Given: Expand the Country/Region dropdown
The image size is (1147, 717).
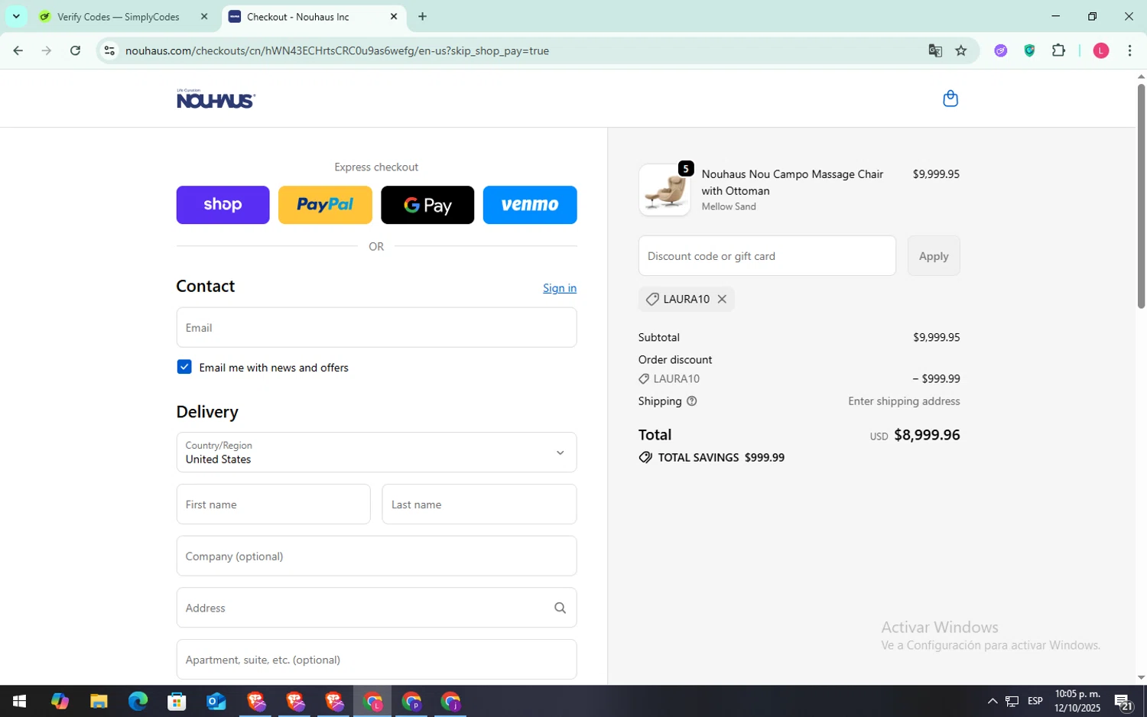Looking at the screenshot, I should point(376,453).
